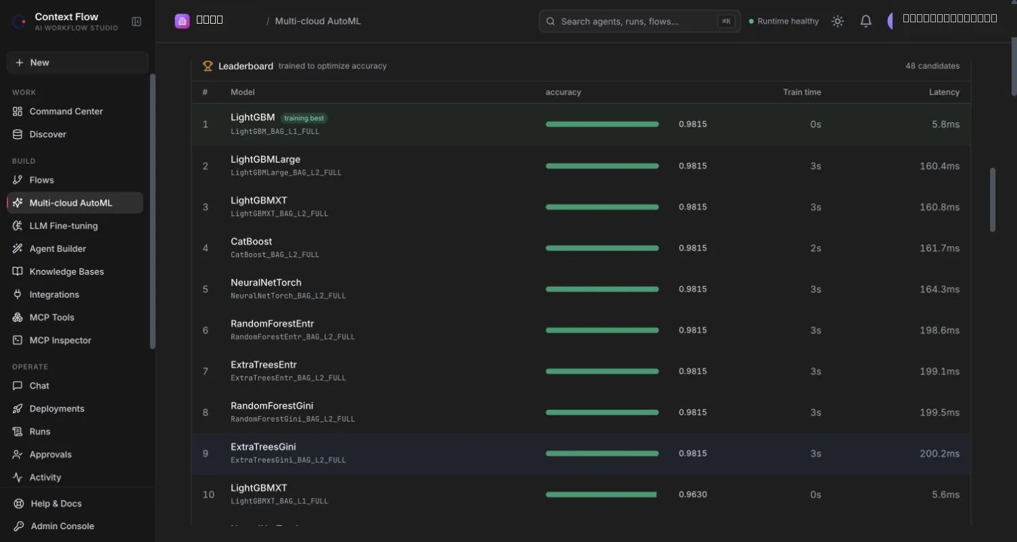Viewport: 1017px width, 542px height.
Task: Click the leaderboard vertical scrollbar
Action: pyautogui.click(x=993, y=200)
